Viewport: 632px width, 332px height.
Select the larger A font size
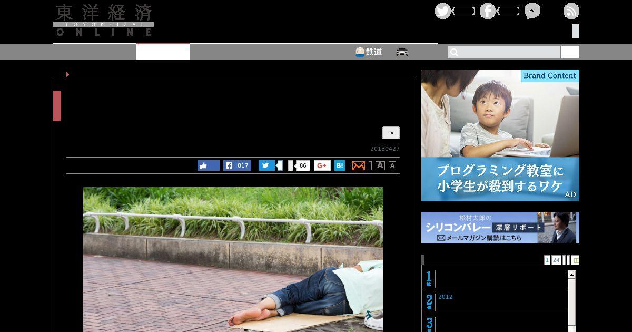380,165
